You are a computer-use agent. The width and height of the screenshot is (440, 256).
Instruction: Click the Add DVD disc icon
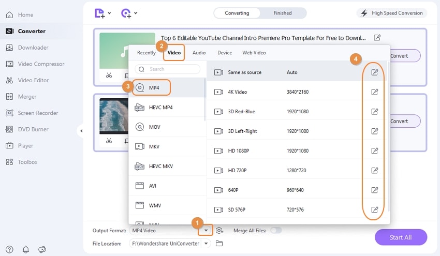pyautogui.click(x=126, y=13)
